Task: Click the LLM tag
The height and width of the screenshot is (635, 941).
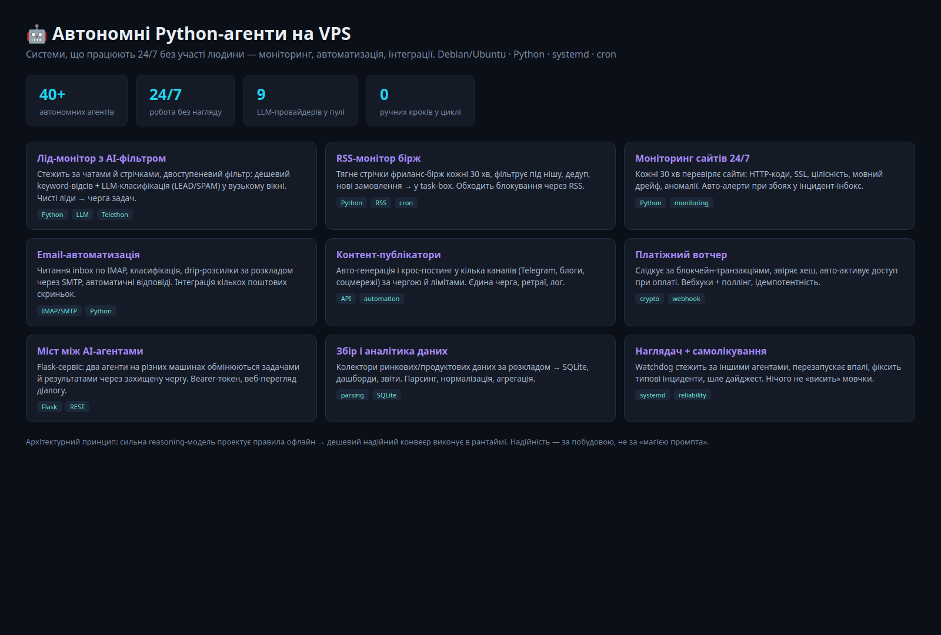Action: [x=82, y=215]
